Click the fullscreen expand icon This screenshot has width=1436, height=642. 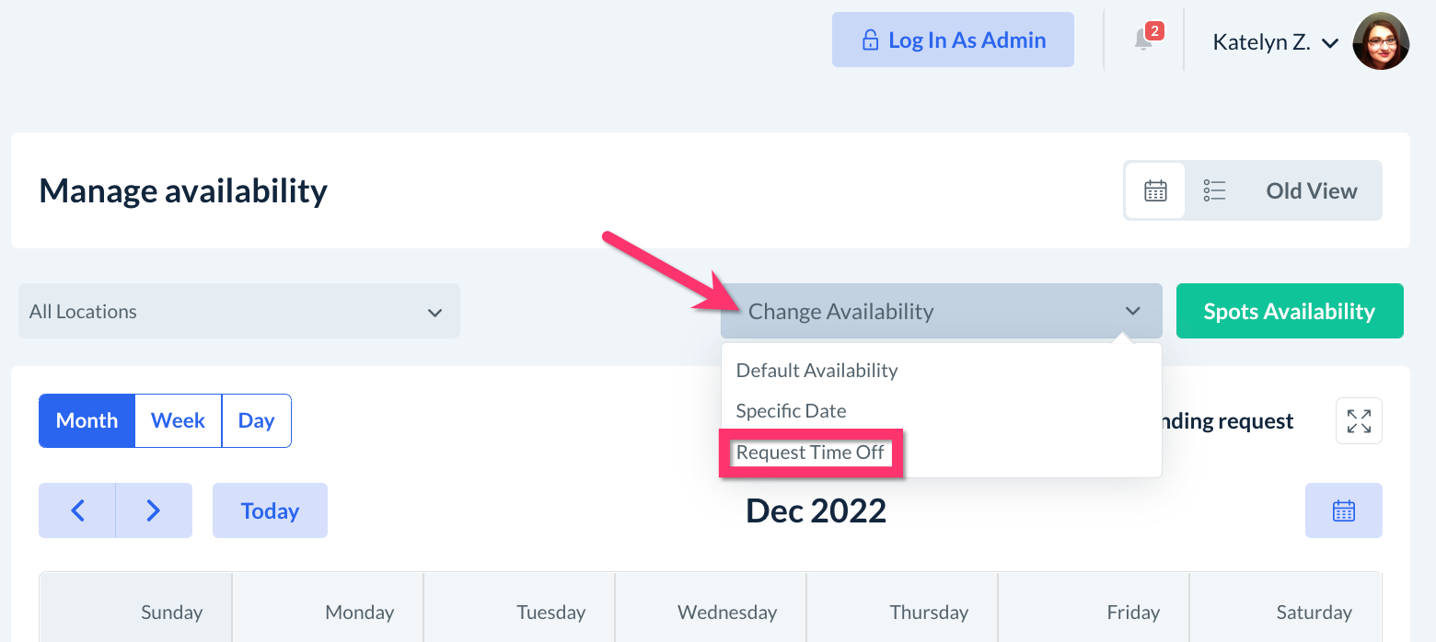click(1359, 421)
